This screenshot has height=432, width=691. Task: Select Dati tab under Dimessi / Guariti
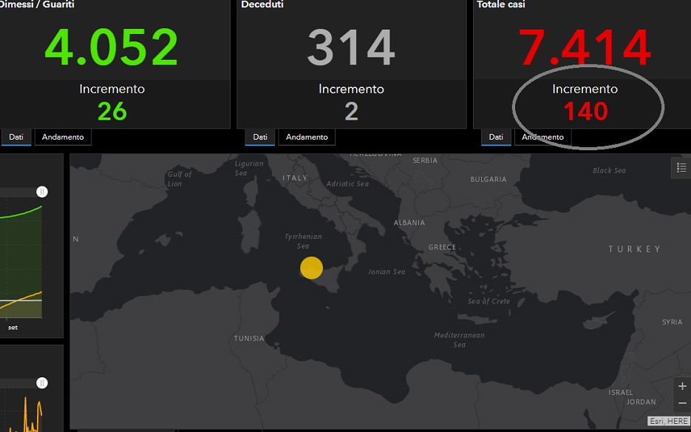pyautogui.click(x=16, y=137)
